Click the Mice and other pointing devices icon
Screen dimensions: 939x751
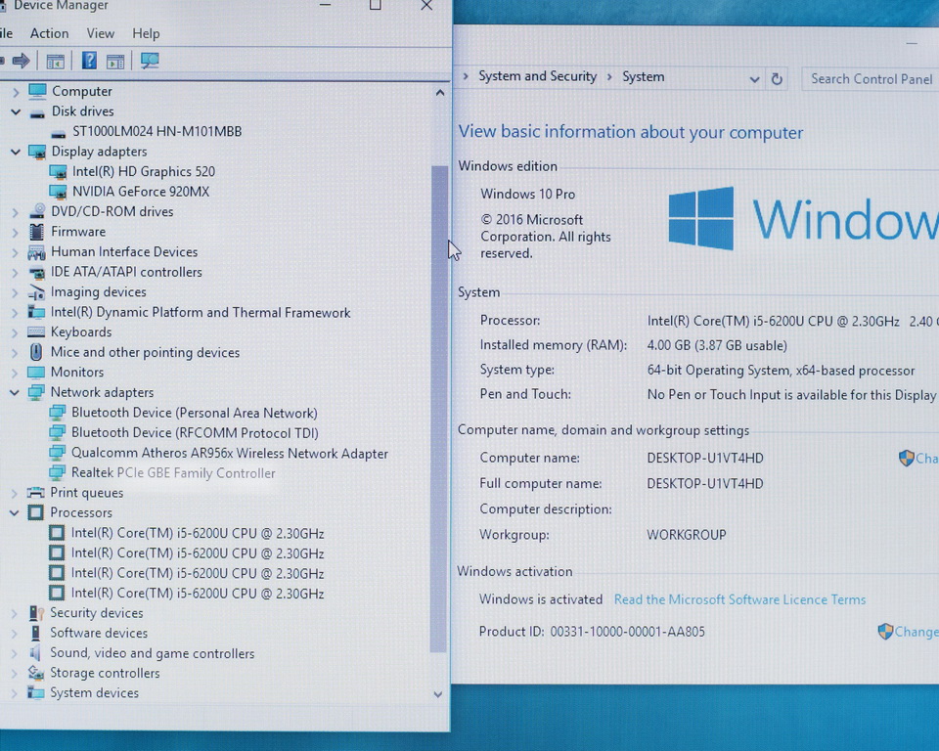36,352
